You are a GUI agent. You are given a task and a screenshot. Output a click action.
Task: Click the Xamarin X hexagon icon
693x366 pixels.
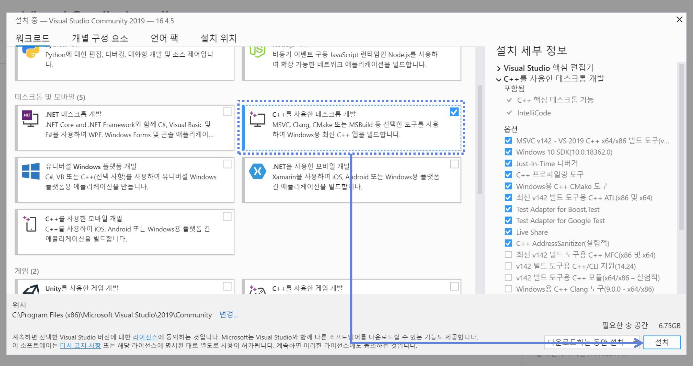(x=257, y=171)
